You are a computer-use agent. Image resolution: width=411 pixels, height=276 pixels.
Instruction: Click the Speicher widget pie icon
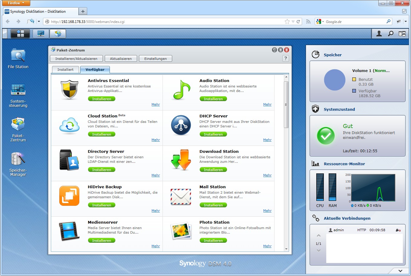click(x=316, y=54)
